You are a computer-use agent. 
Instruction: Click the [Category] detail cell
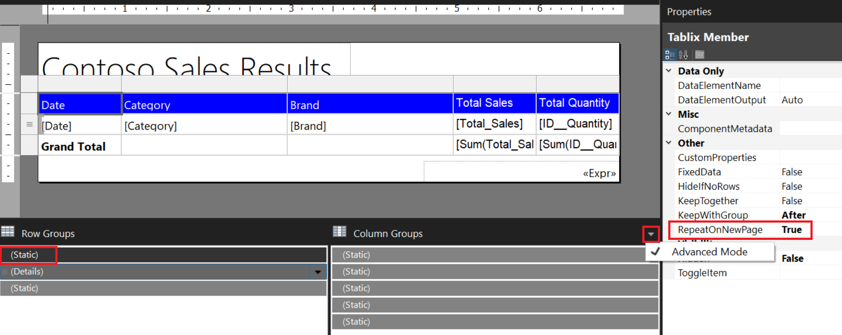click(x=204, y=125)
